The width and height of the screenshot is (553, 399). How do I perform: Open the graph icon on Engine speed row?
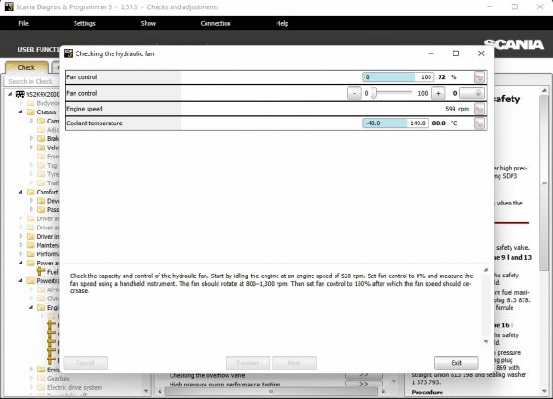(479, 109)
